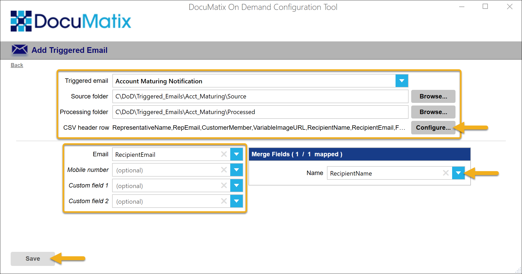Image resolution: width=522 pixels, height=274 pixels.
Task: Minimize the configuration tool window
Action: [x=462, y=7]
